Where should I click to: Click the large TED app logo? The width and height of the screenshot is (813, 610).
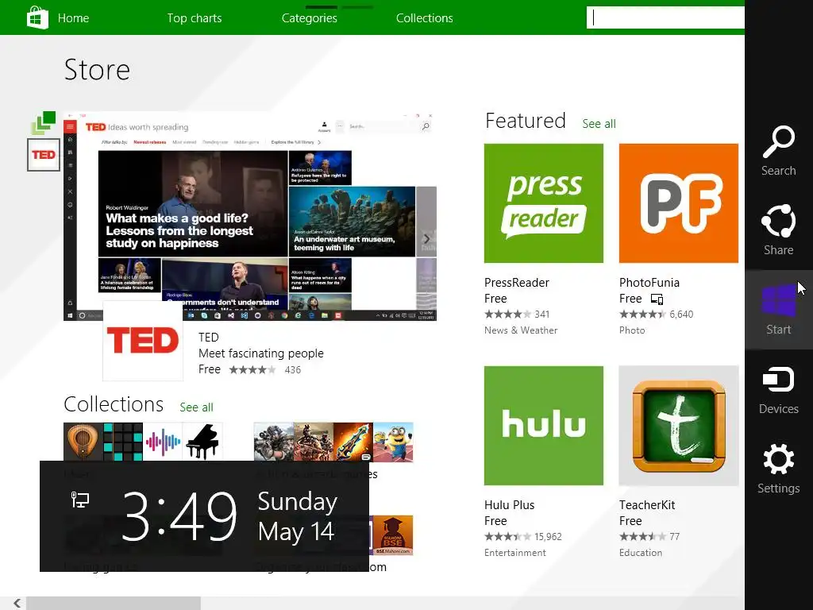(143, 341)
